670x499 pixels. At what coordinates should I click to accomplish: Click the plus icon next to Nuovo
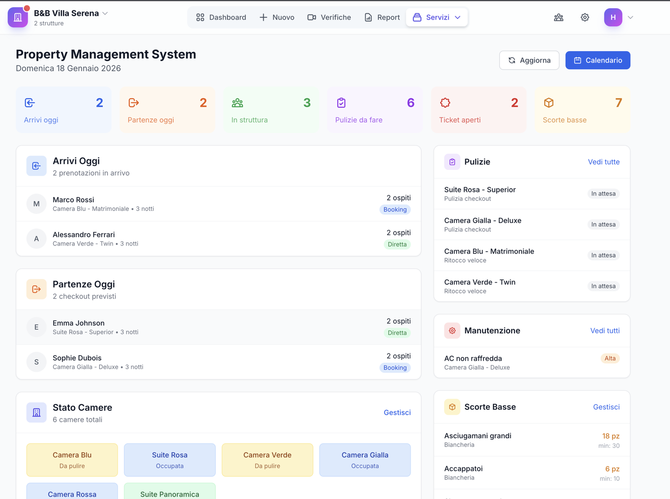click(262, 17)
